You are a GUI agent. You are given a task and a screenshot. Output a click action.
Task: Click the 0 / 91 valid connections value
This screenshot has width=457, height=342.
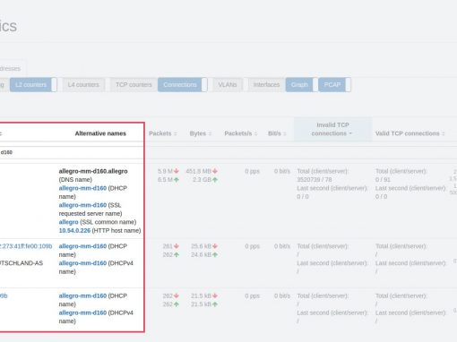383,180
